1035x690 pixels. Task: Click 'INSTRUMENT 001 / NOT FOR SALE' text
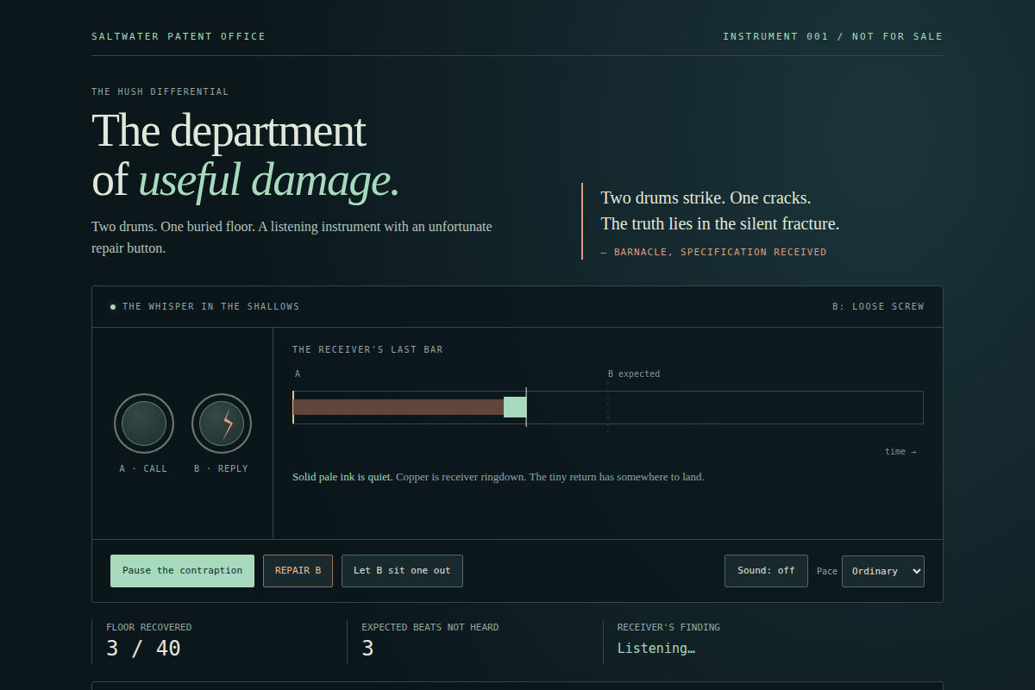833,36
